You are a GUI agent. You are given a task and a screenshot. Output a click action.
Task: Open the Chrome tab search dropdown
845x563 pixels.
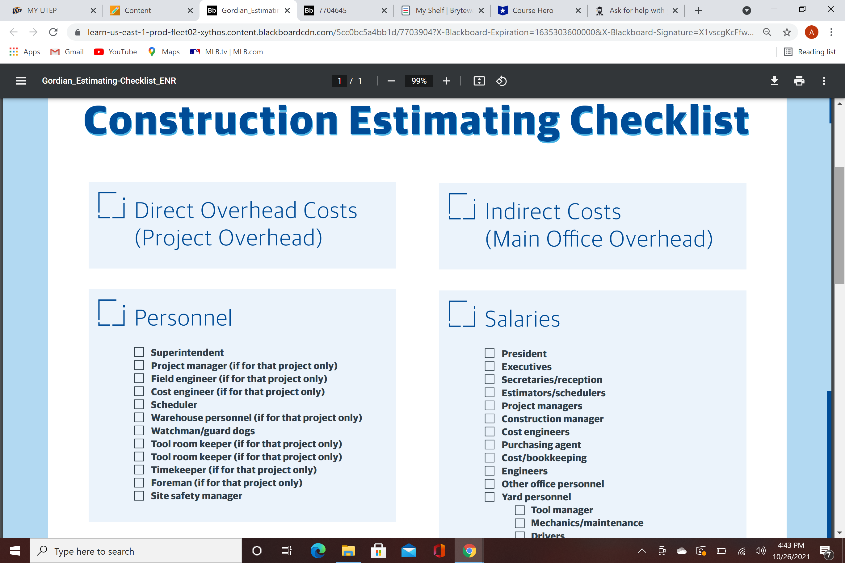(x=746, y=10)
